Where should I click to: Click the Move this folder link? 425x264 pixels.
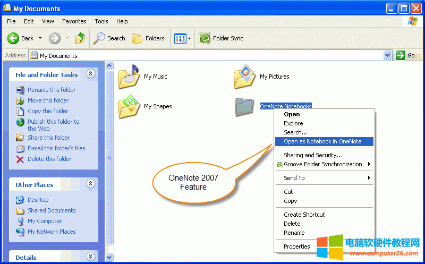click(48, 100)
